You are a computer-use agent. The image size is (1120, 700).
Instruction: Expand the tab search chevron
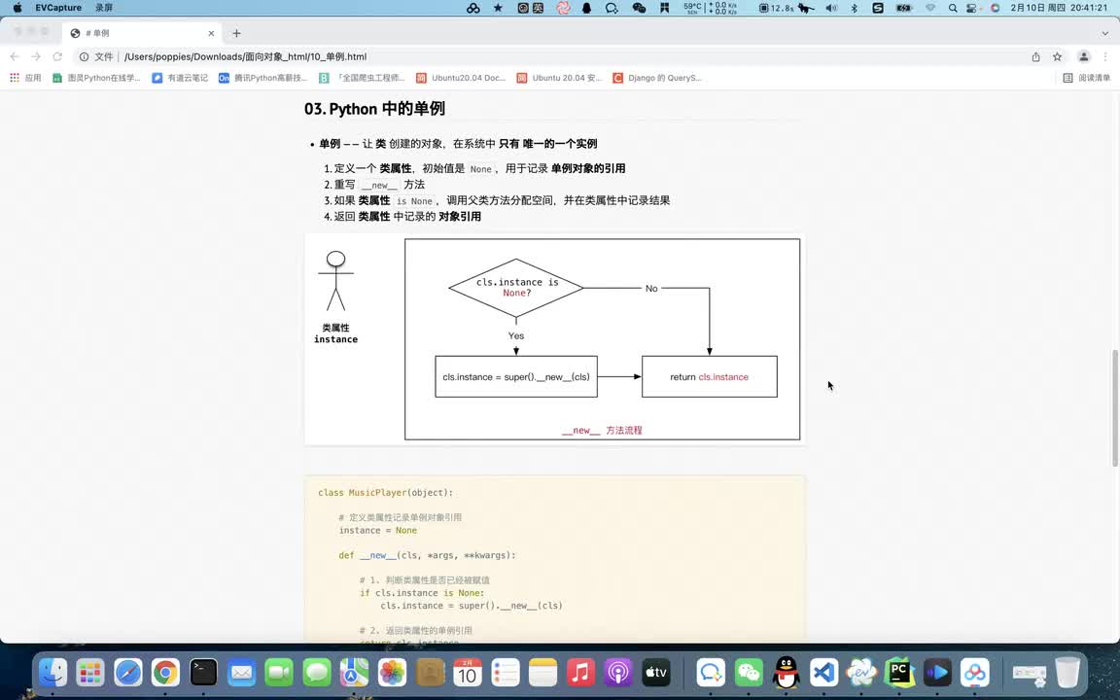pyautogui.click(x=1105, y=33)
